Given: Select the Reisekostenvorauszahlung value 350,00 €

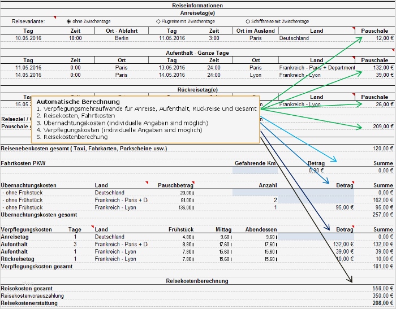Looking at the screenshot, I should [x=383, y=295].
